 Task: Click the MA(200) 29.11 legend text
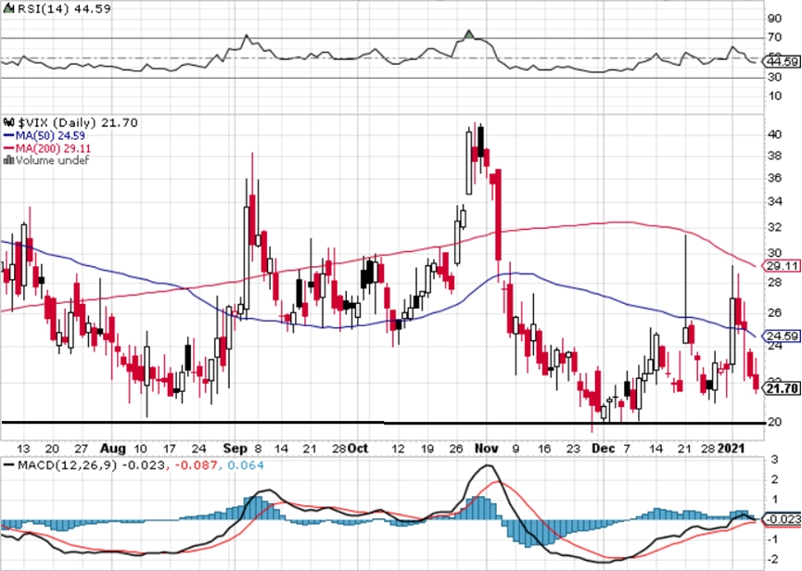coord(54,148)
